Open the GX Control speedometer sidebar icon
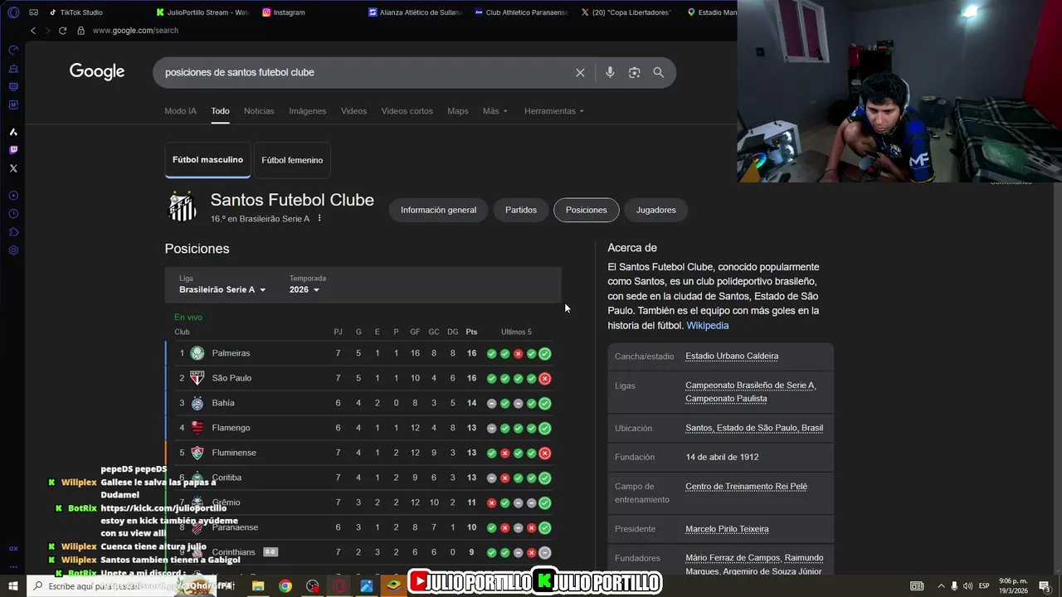The image size is (1062, 597). tap(13, 50)
